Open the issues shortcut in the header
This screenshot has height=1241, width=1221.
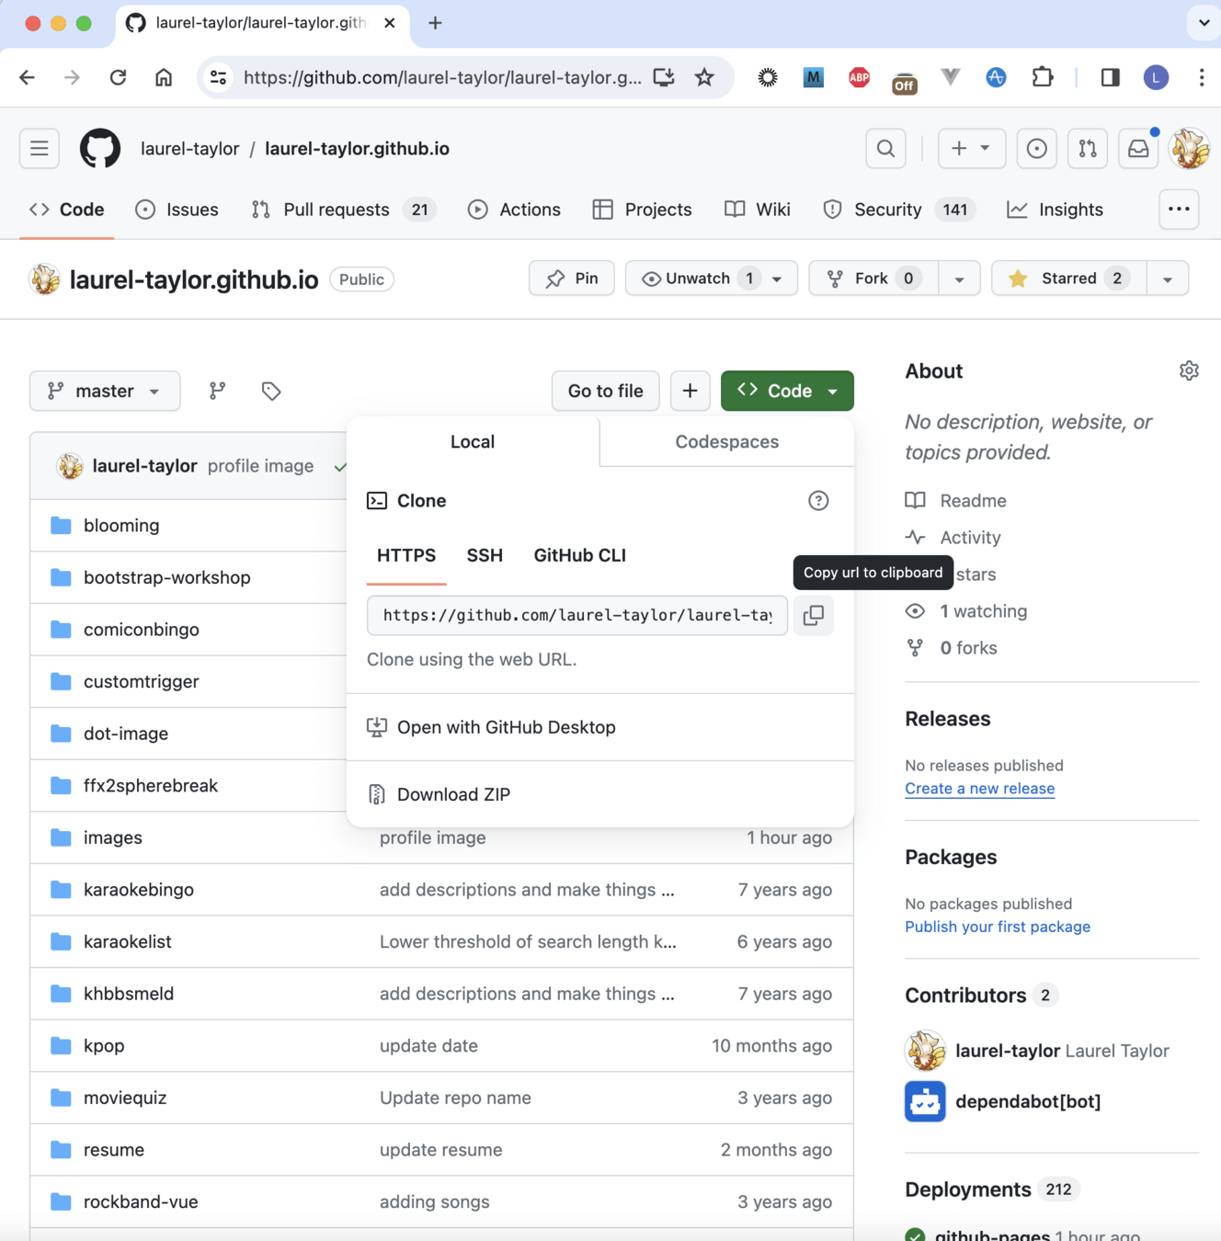(x=1036, y=148)
